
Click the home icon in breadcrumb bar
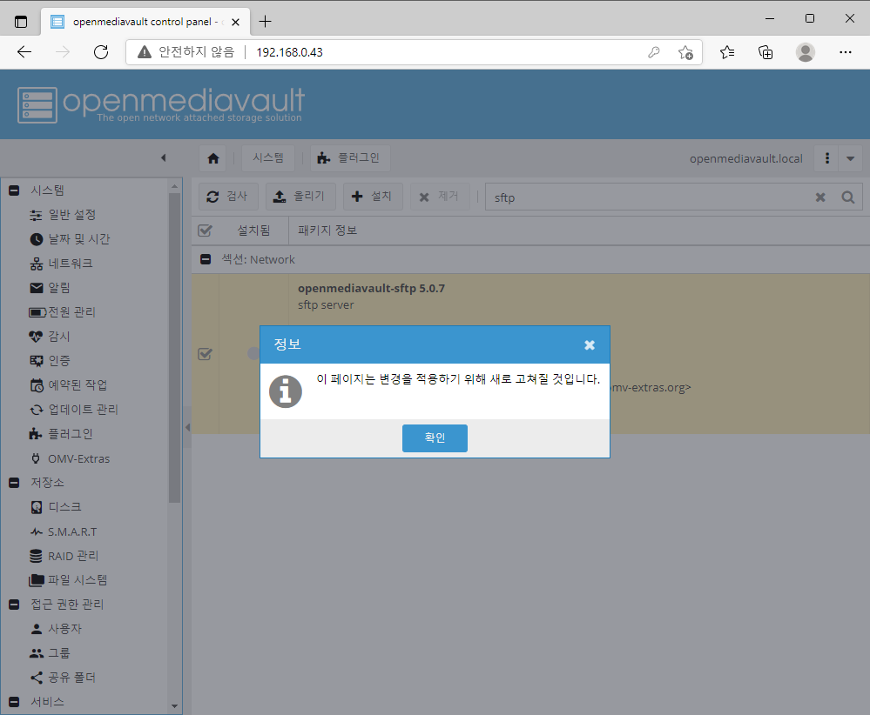point(213,158)
